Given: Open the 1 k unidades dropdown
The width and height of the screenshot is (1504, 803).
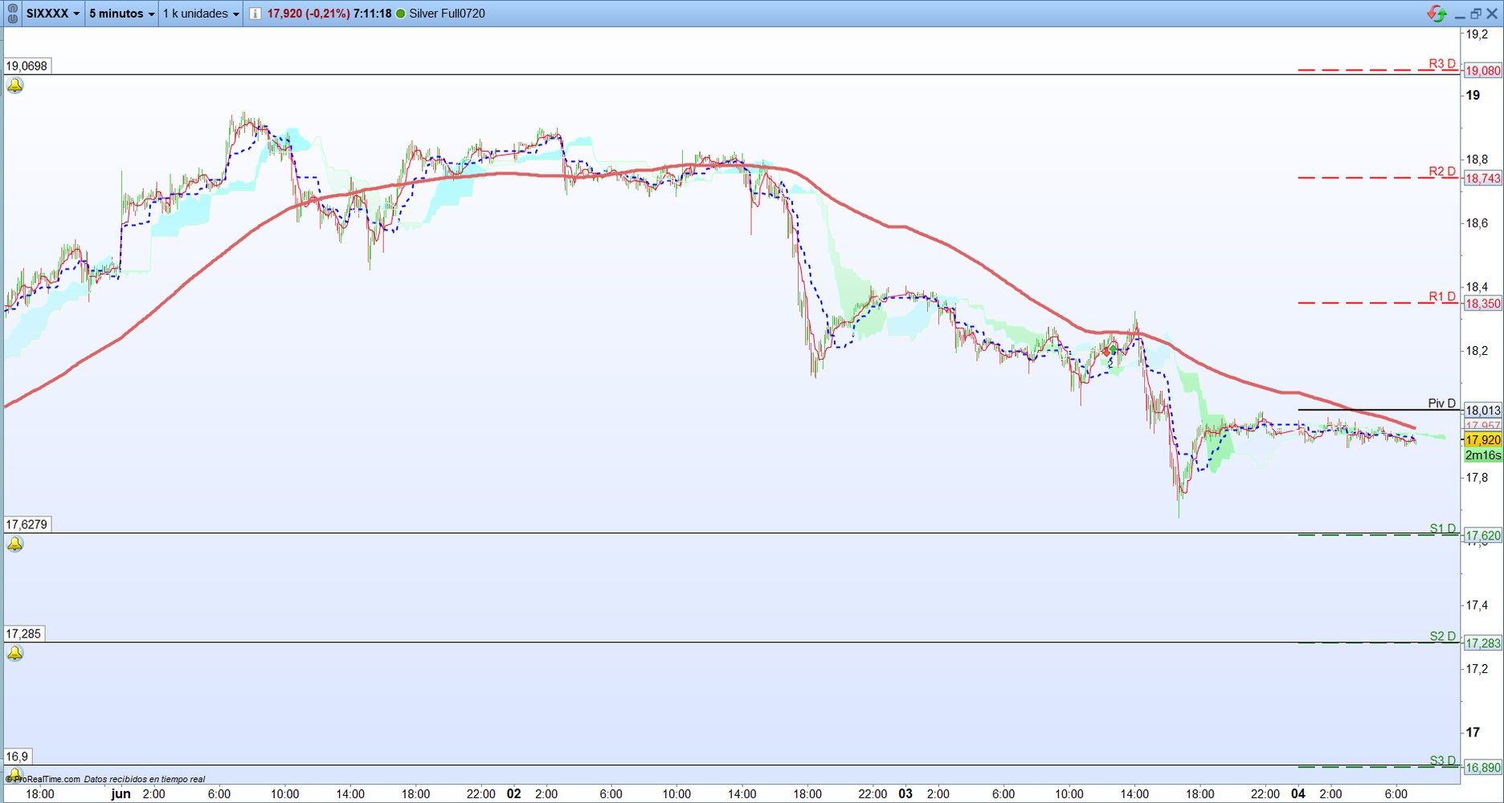Looking at the screenshot, I should coord(201,14).
